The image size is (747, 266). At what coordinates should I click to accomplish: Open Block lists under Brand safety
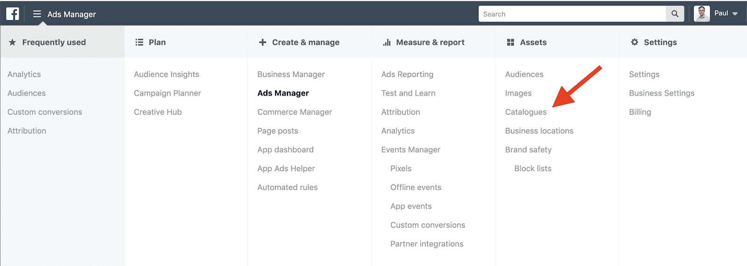pos(533,168)
